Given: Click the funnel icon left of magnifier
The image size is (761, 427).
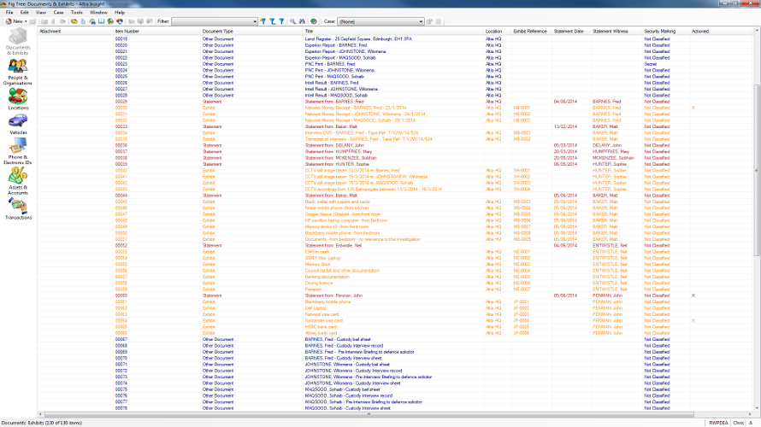Looking at the screenshot, I should click(281, 21).
